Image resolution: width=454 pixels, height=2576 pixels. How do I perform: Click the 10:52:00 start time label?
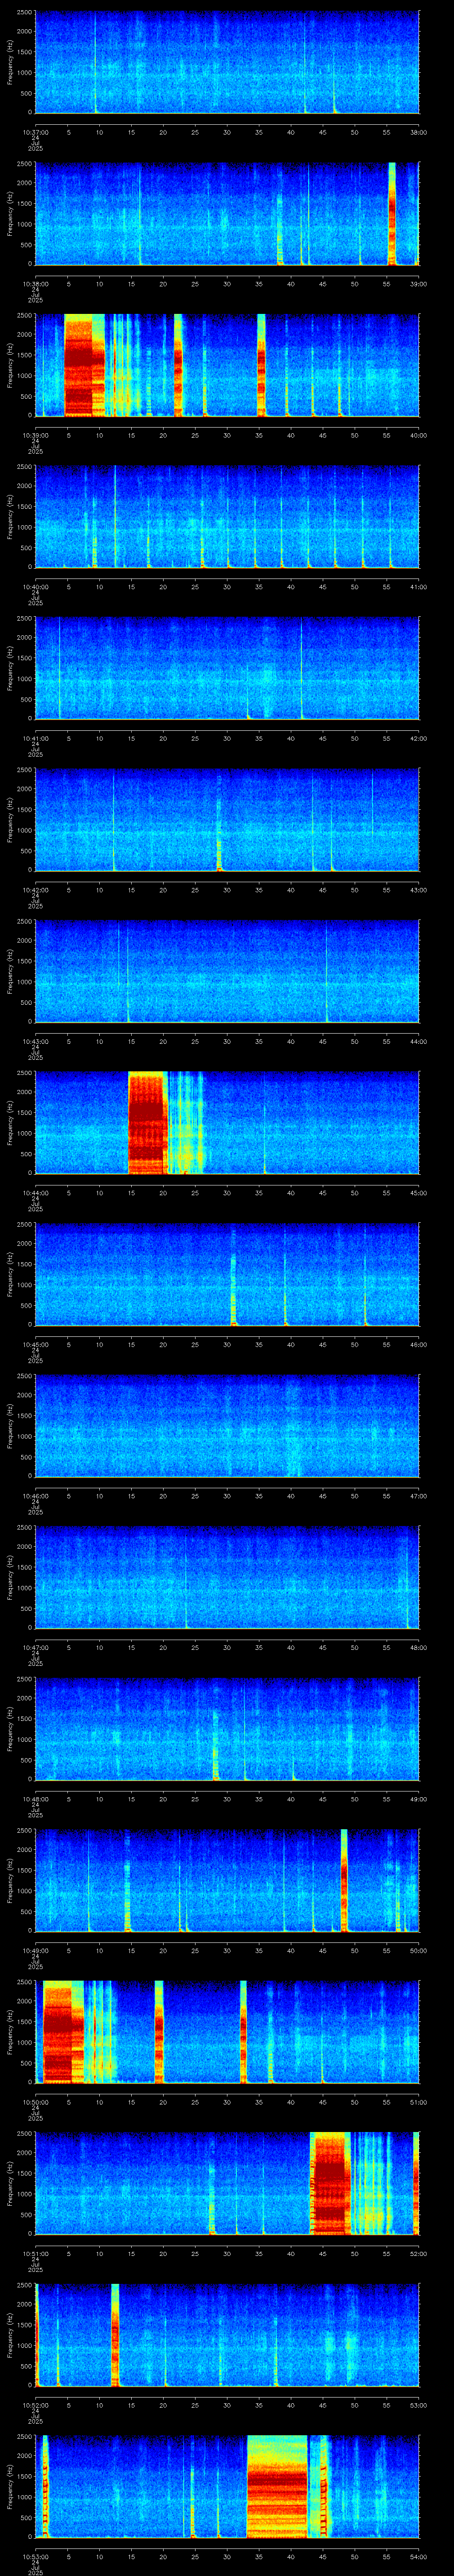[x=35, y=2405]
